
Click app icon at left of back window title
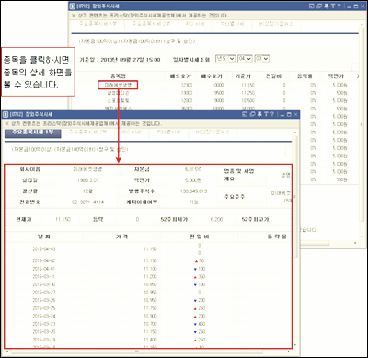tap(73, 6)
